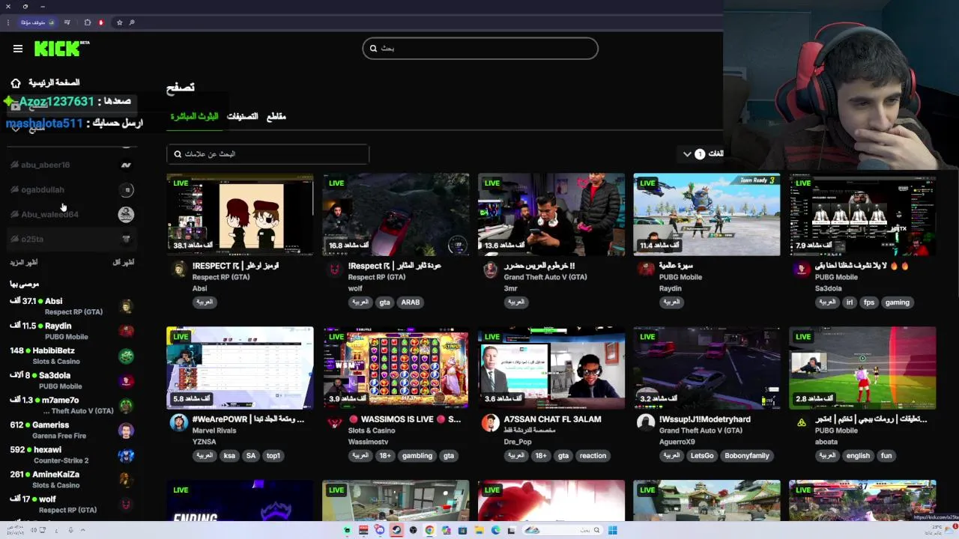Click show more in following list
The height and width of the screenshot is (539, 959).
click(x=23, y=263)
